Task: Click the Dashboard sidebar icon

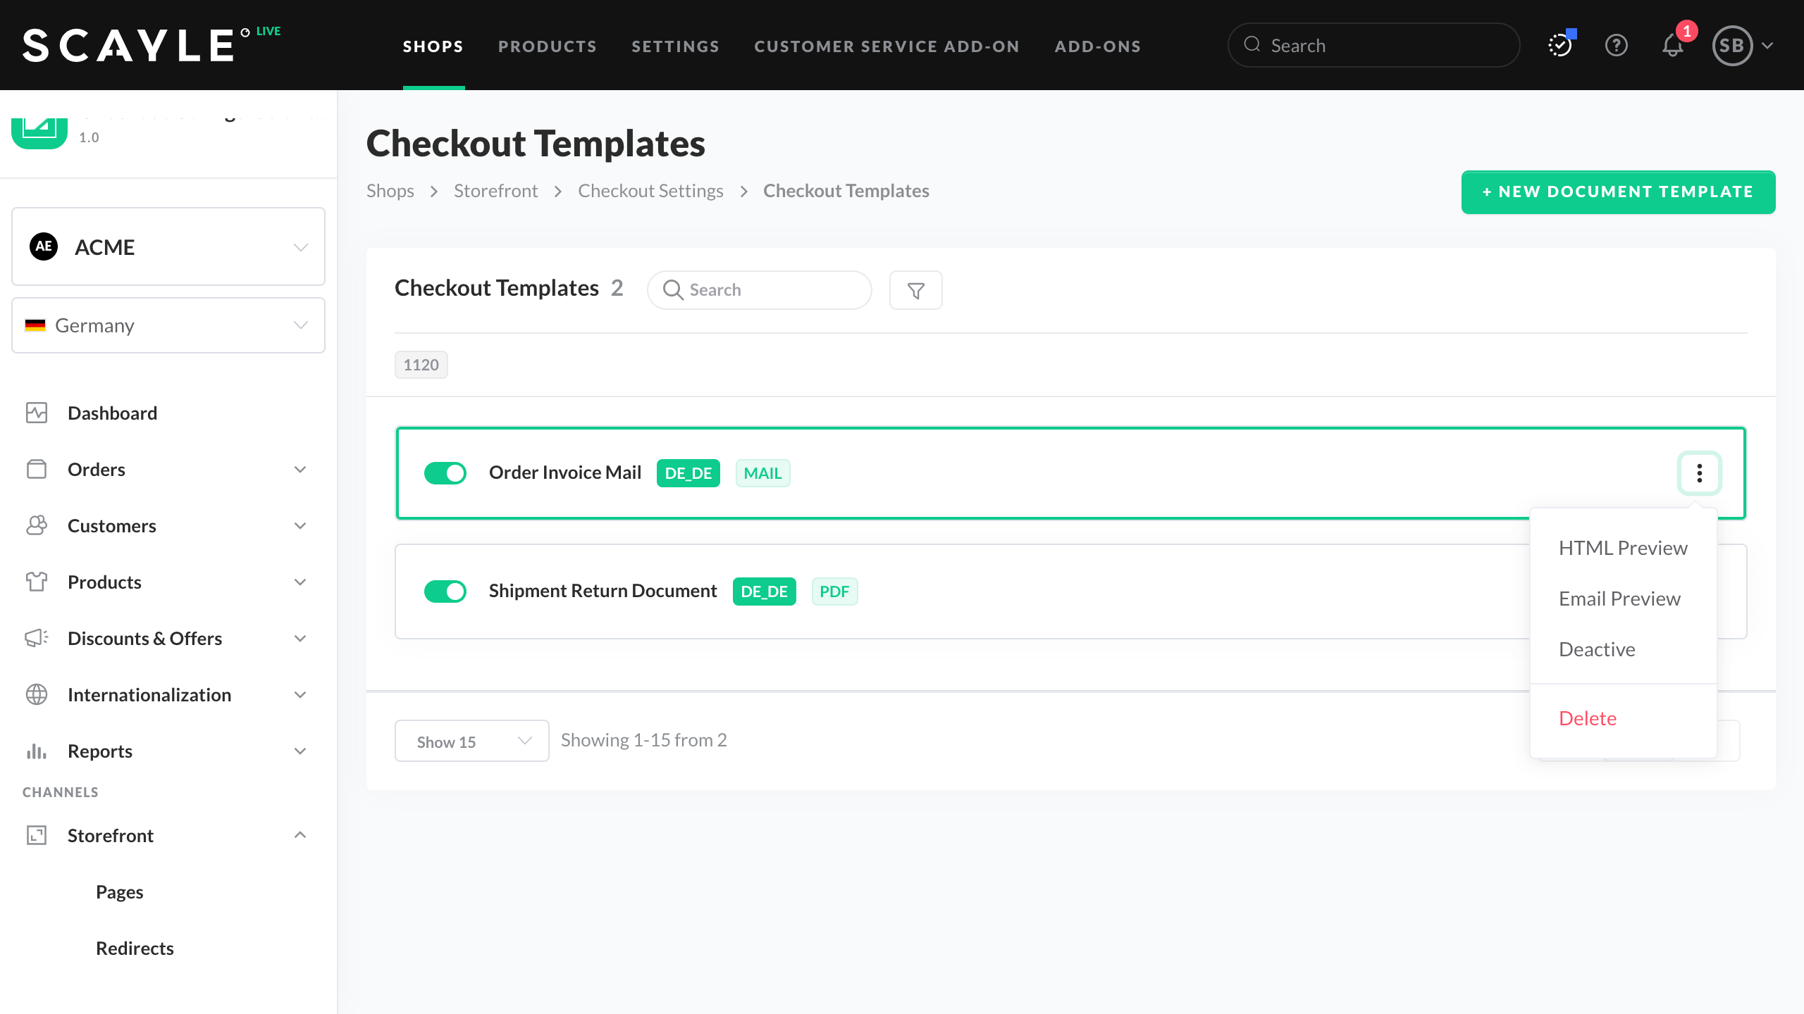Action: pyautogui.click(x=37, y=413)
